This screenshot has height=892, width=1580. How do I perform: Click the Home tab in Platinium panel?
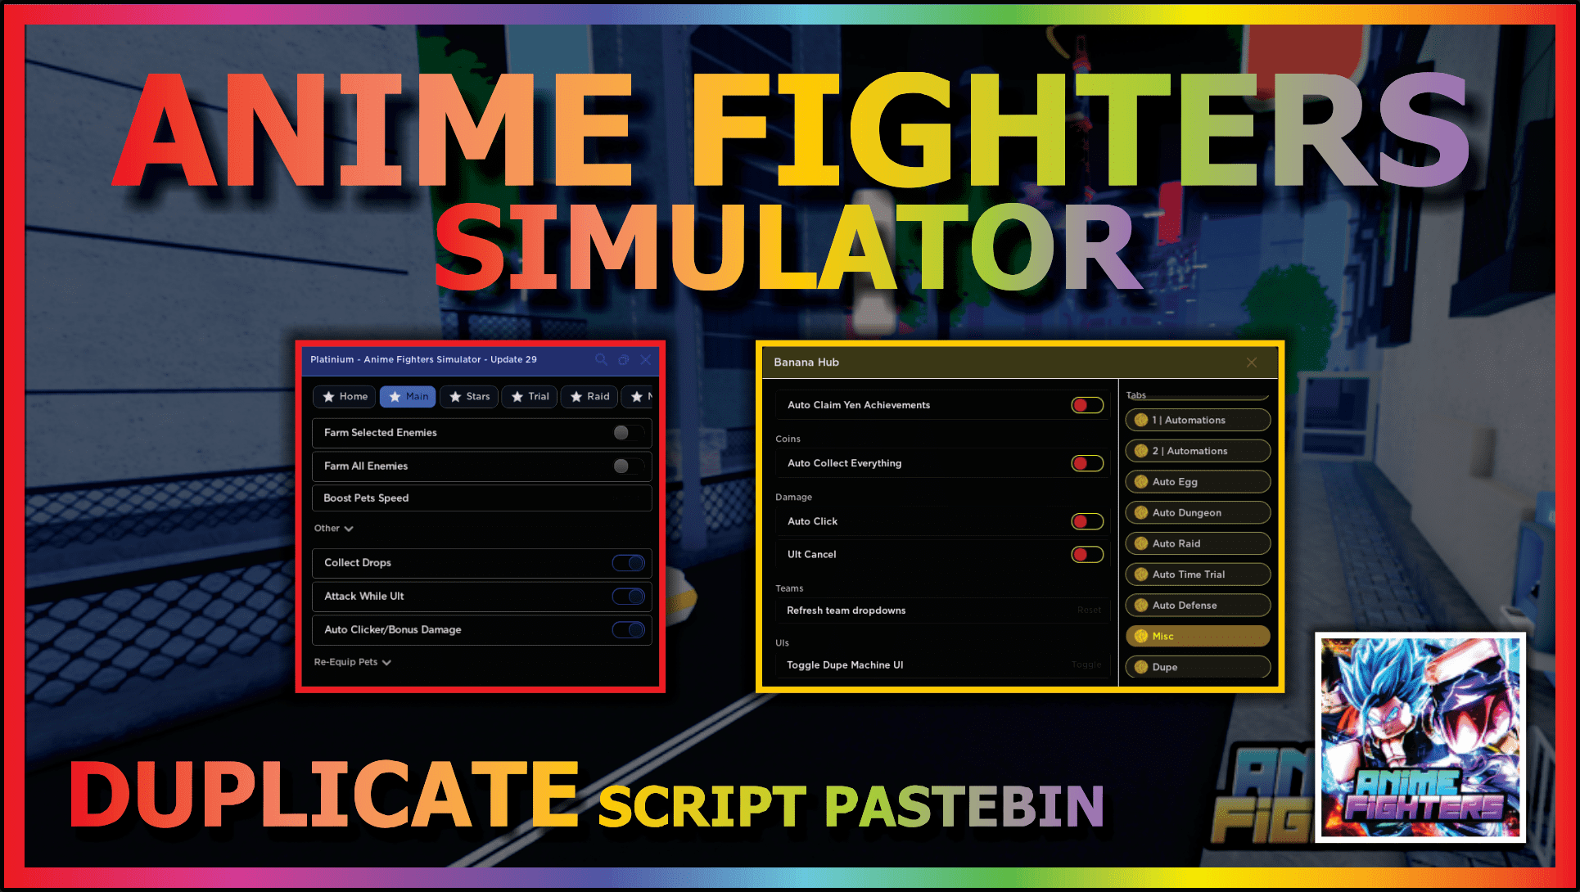(340, 397)
